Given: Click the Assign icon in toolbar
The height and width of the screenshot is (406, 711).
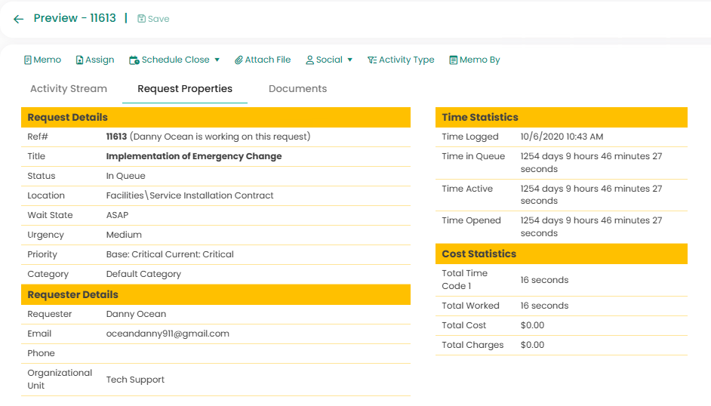Looking at the screenshot, I should pyautogui.click(x=80, y=60).
